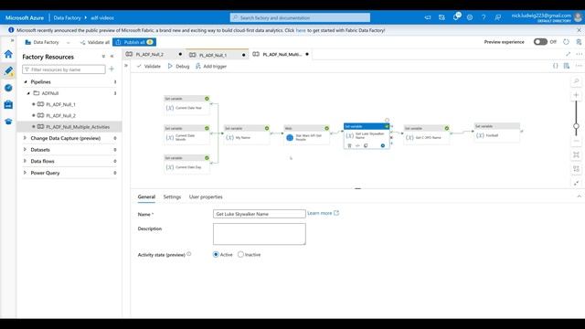
Task: Click the zoom to fit canvas icon
Action: point(576,154)
